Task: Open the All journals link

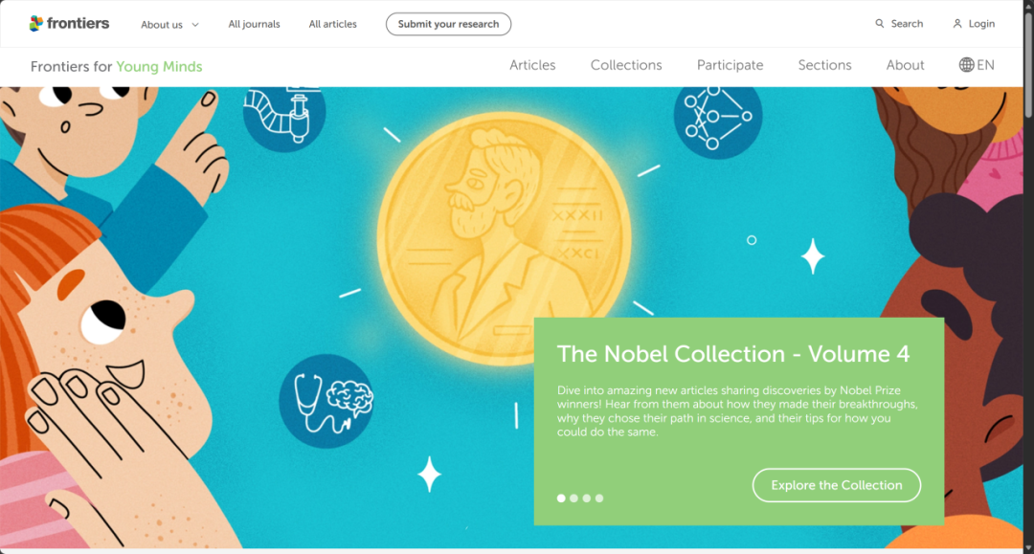Action: point(254,24)
